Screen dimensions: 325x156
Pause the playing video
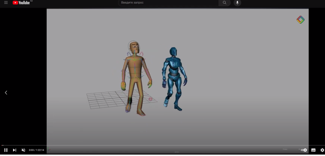pyautogui.click(x=6, y=150)
